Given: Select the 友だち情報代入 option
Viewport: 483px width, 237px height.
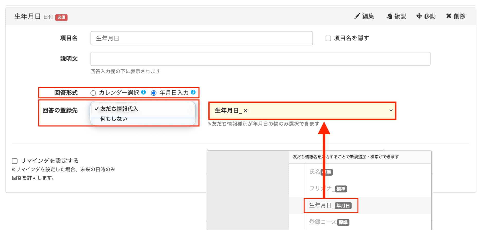Looking at the screenshot, I should point(120,109).
